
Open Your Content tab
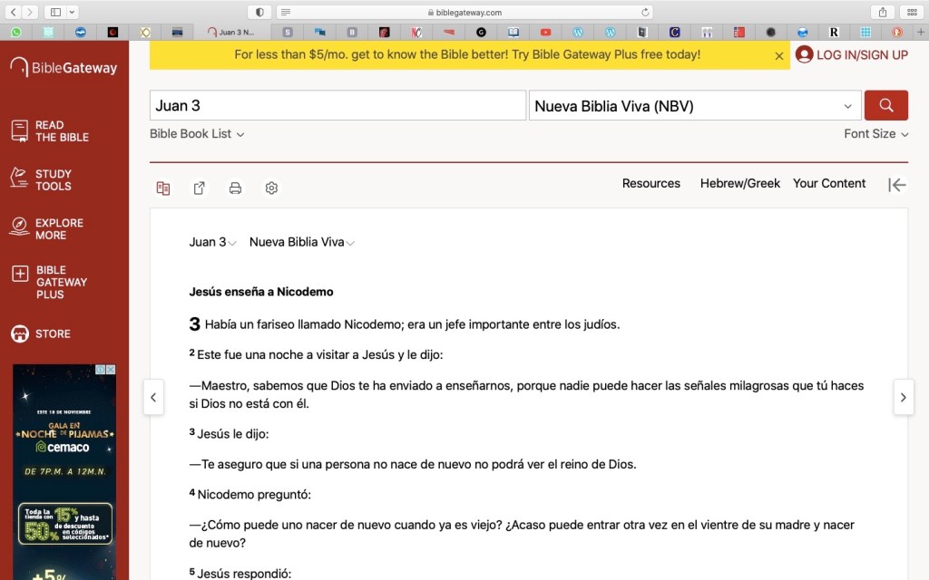(829, 183)
